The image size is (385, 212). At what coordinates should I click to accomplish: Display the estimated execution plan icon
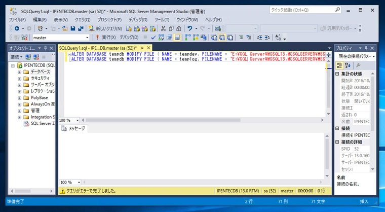161,38
